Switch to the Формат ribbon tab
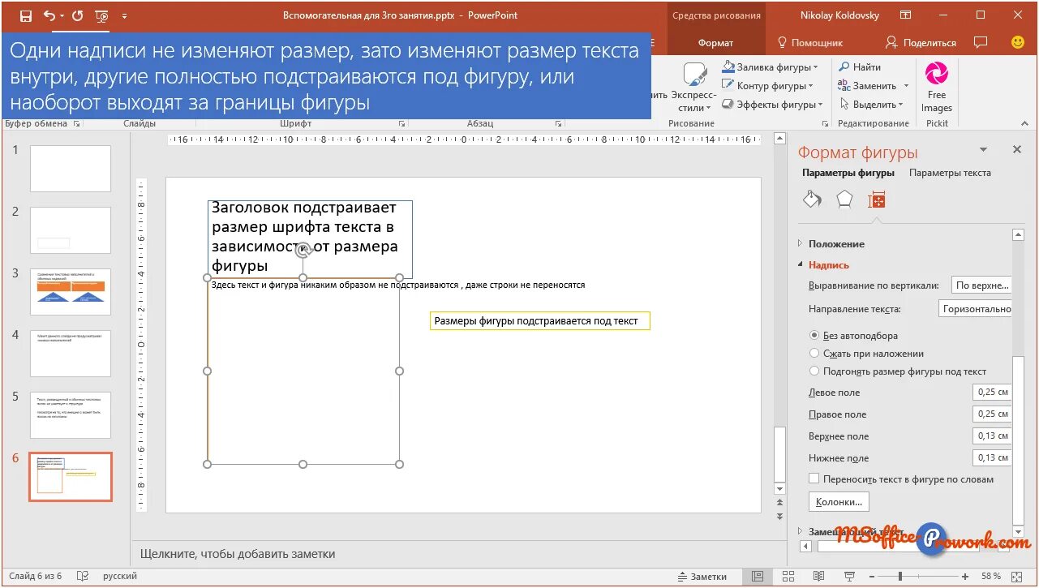Image resolution: width=1039 pixels, height=588 pixels. (x=715, y=42)
